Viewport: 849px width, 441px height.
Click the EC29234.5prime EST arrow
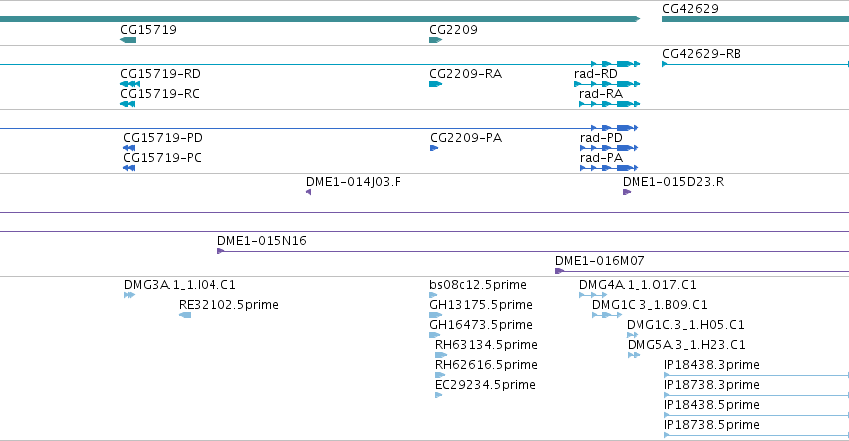[439, 395]
